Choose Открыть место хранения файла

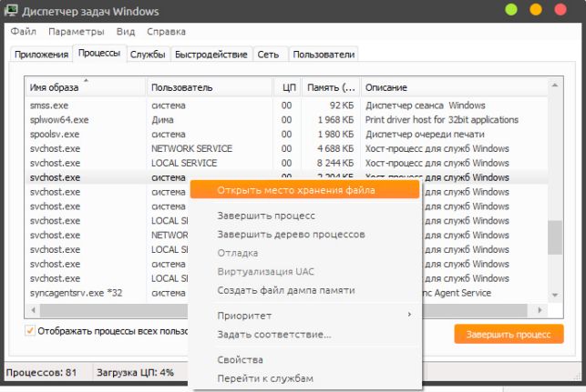[x=304, y=190]
